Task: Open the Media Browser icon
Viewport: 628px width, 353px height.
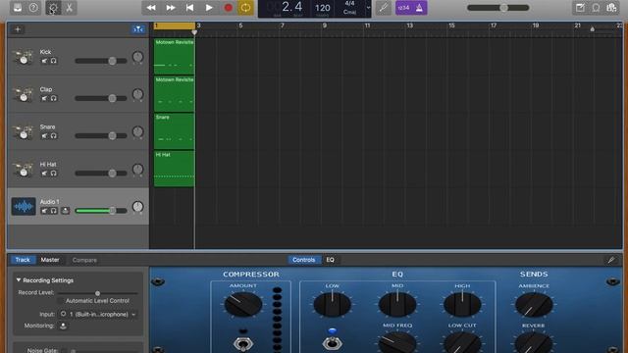Action: pos(611,8)
